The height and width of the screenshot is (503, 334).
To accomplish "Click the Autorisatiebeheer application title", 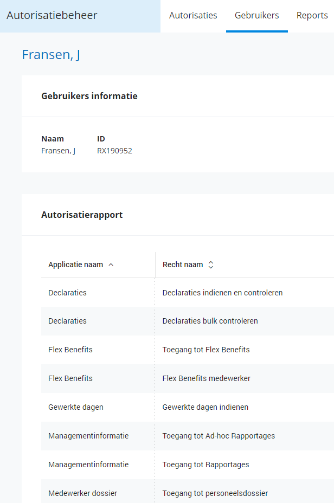I will pos(52,15).
